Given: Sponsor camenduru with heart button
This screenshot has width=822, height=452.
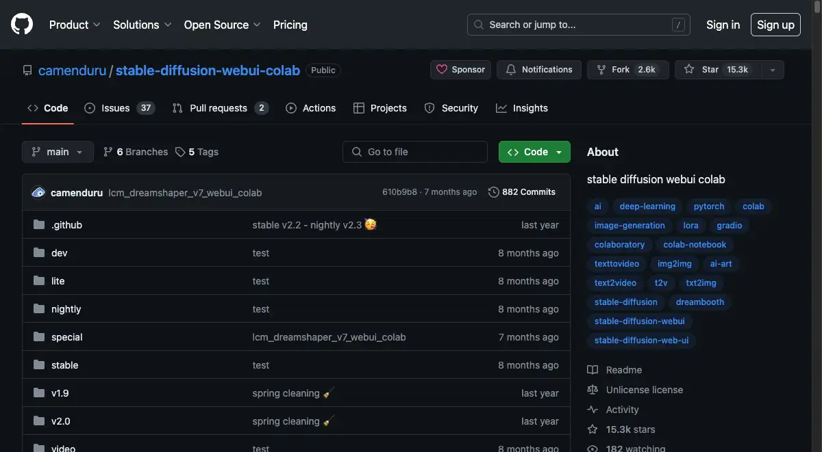Looking at the screenshot, I should [x=460, y=70].
